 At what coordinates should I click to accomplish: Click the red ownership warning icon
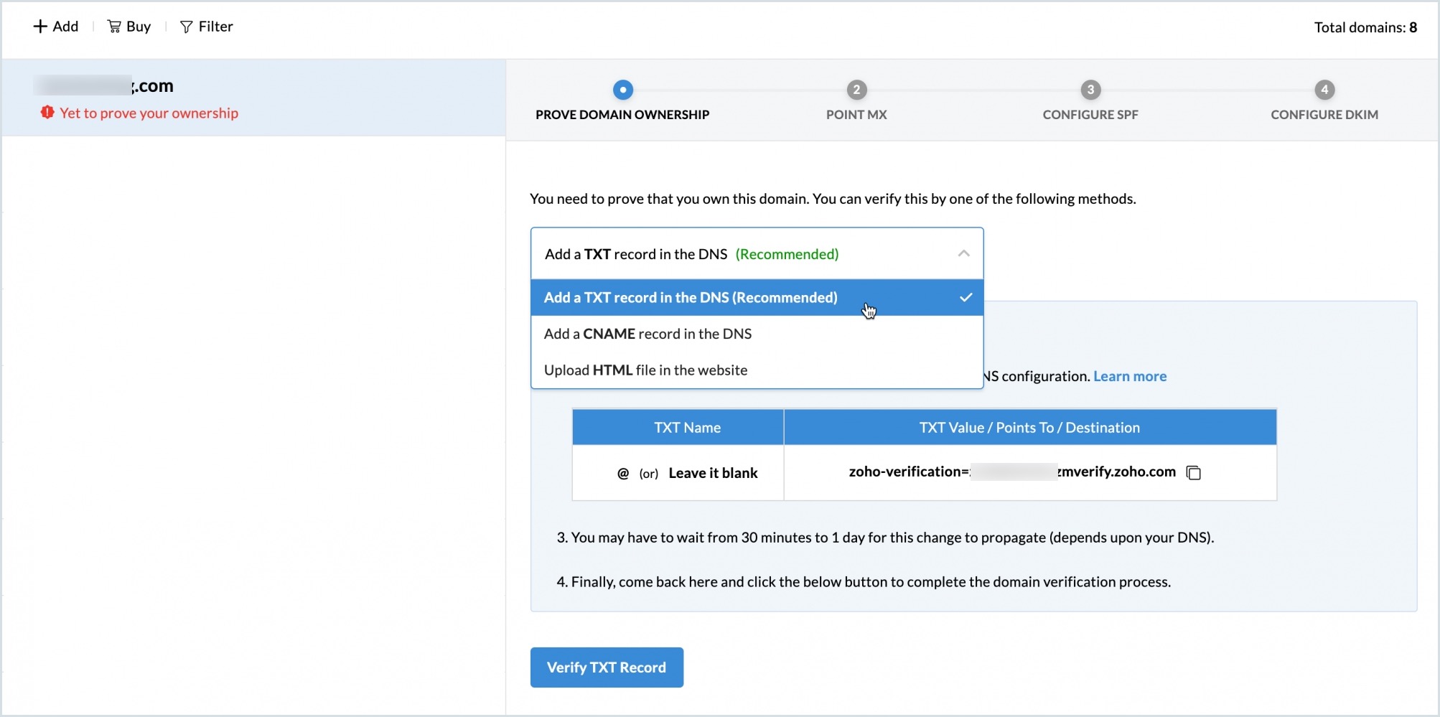(47, 113)
